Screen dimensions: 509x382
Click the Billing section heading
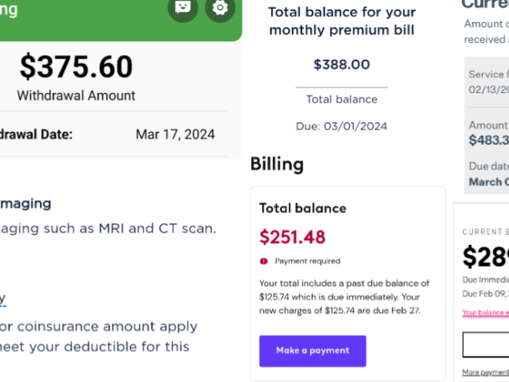coord(277,164)
